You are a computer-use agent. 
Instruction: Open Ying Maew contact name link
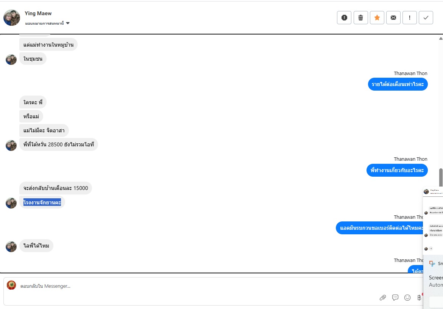click(38, 13)
